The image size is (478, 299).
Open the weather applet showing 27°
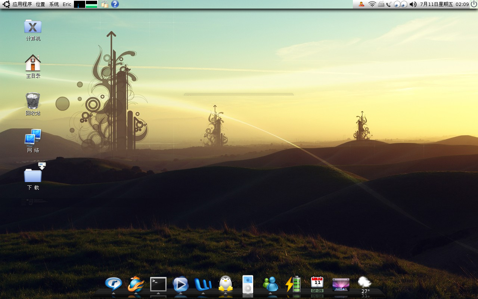point(365,285)
